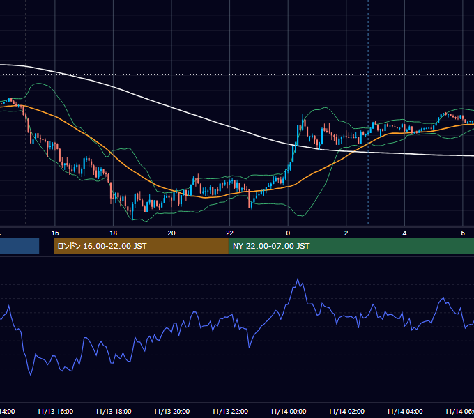Click the NY 22:00-07:00 JST session bar
This screenshot has height=418, width=474.
tap(351, 246)
